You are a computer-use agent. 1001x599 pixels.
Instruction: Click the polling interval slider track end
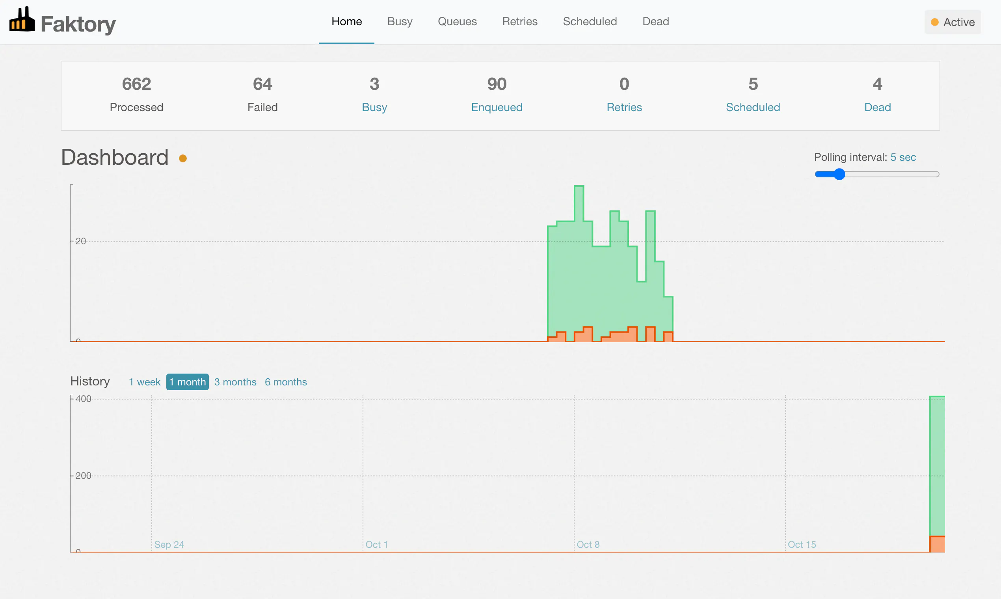pos(936,174)
